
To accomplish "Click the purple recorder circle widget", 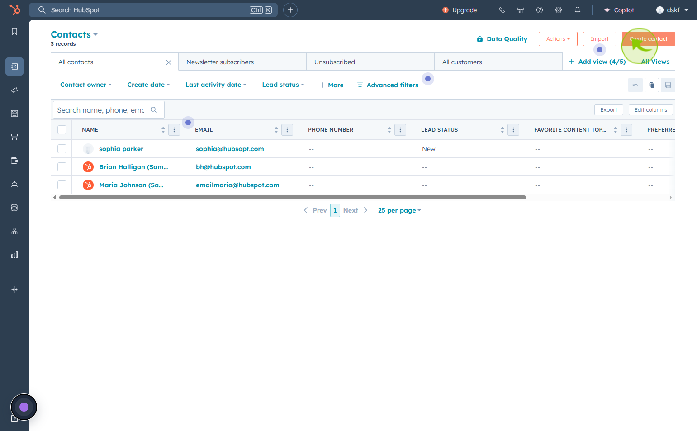I will pos(24,407).
